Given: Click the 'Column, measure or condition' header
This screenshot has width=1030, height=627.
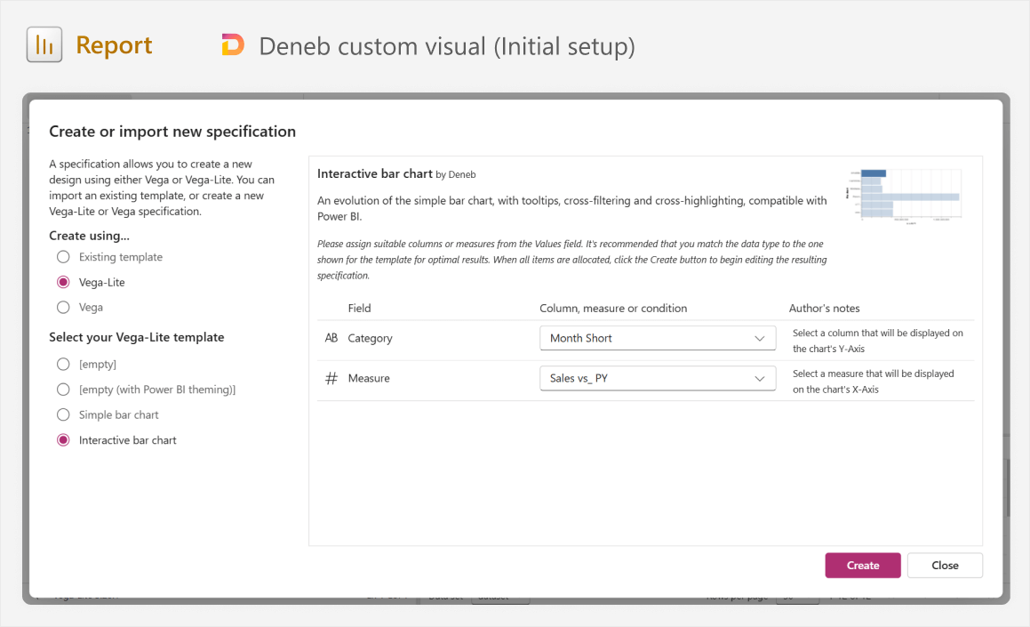Looking at the screenshot, I should pos(613,309).
